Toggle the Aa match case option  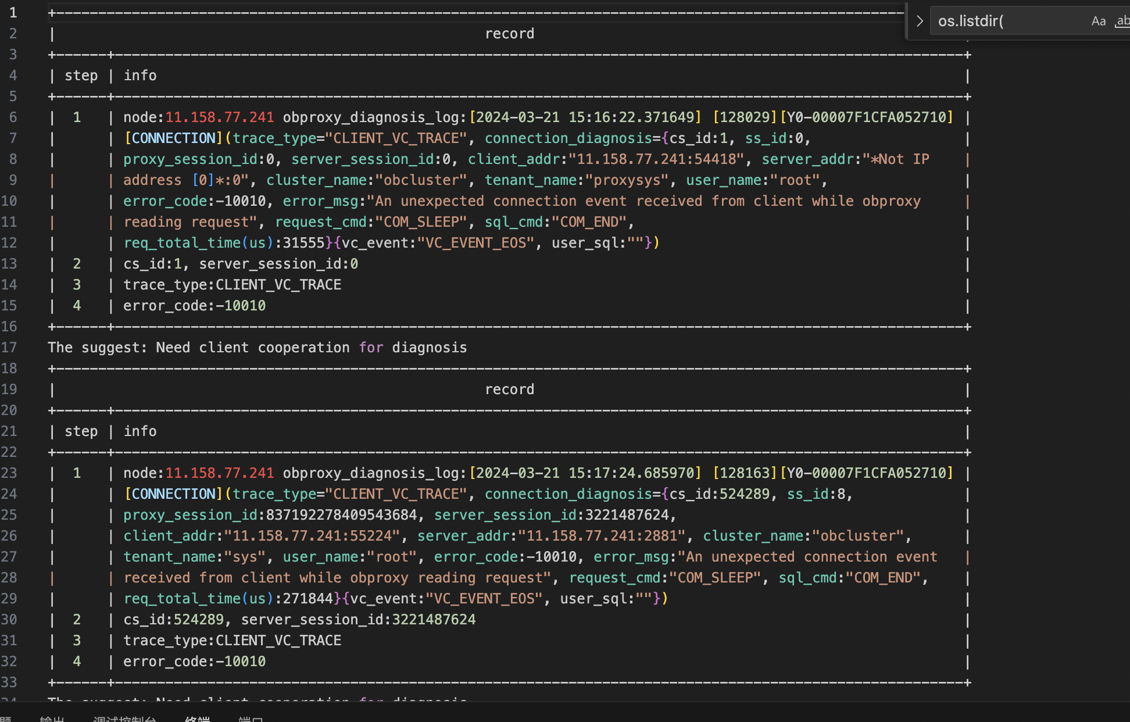coord(1099,22)
